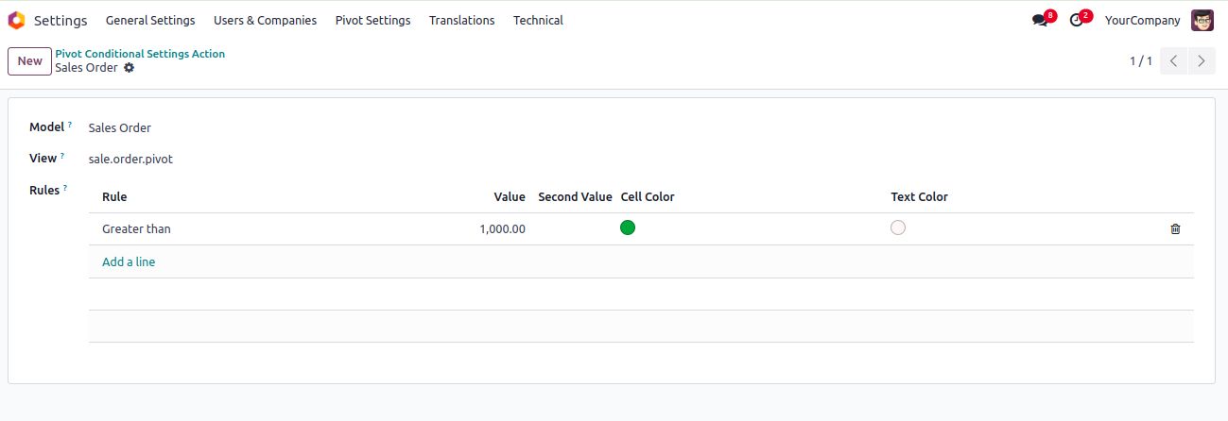Delete the Greater than rule row

[x=1175, y=228]
